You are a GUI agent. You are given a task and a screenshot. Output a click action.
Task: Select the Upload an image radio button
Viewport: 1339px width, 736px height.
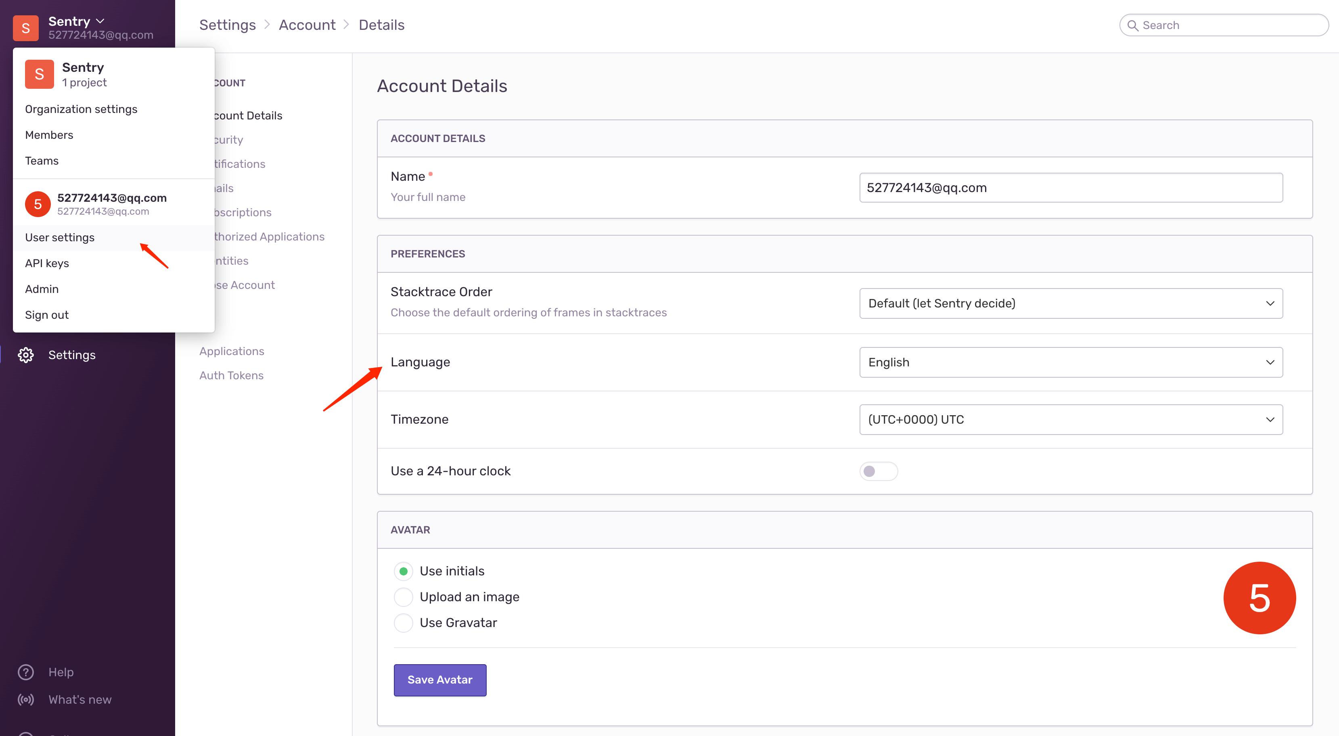(x=404, y=597)
